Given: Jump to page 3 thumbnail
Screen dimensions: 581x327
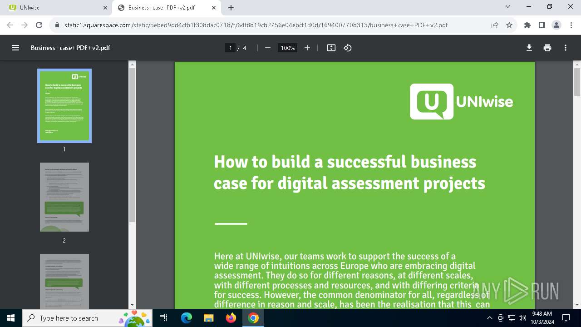Looking at the screenshot, I should (x=64, y=282).
